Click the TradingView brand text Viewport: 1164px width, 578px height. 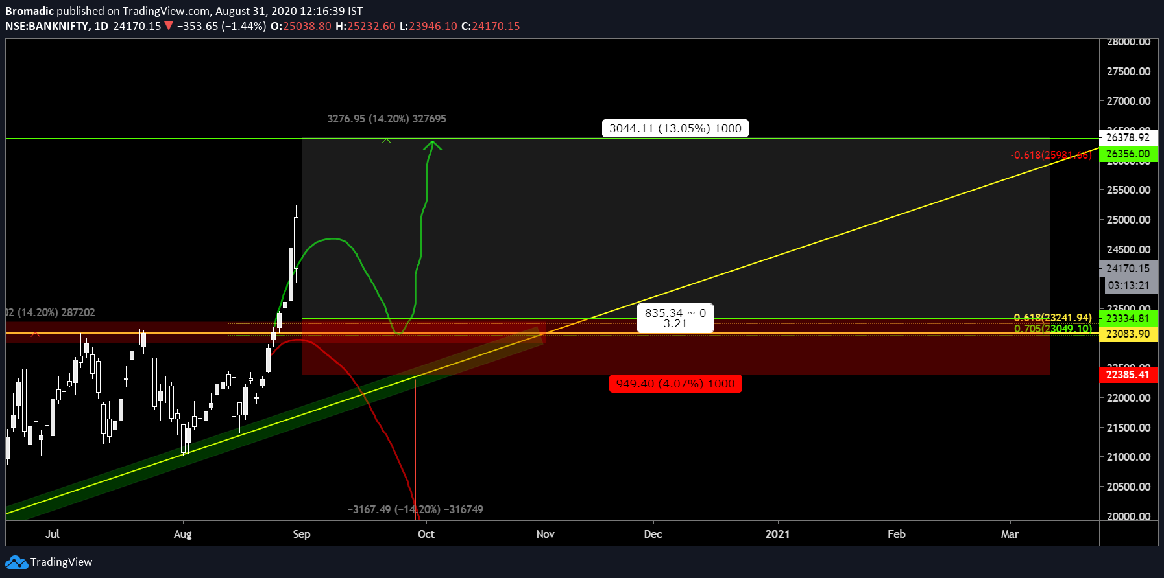coord(61,562)
